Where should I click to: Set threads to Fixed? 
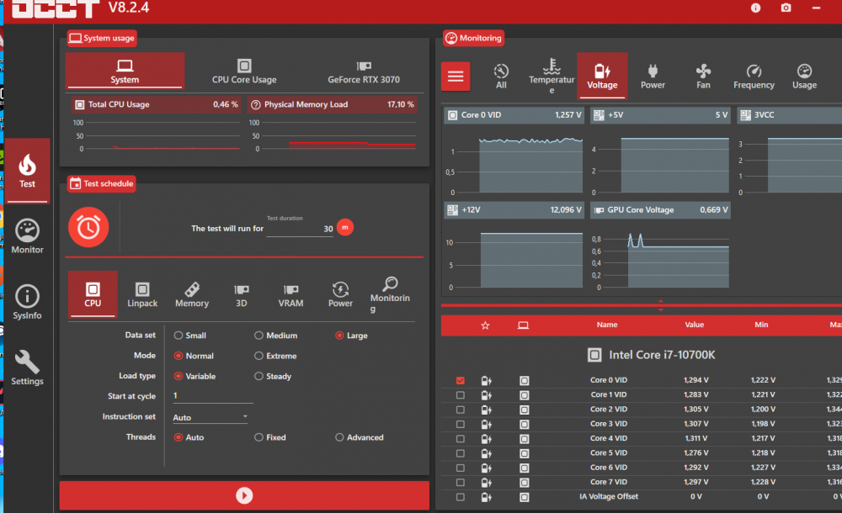[270, 437]
